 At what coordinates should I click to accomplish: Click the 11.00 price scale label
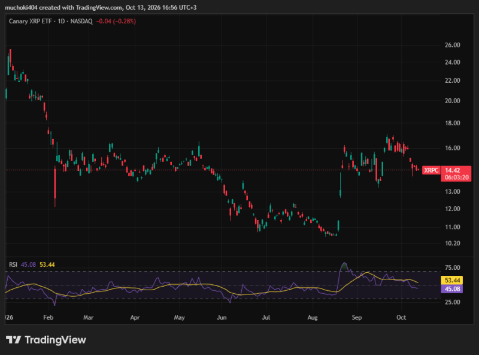[453, 227]
